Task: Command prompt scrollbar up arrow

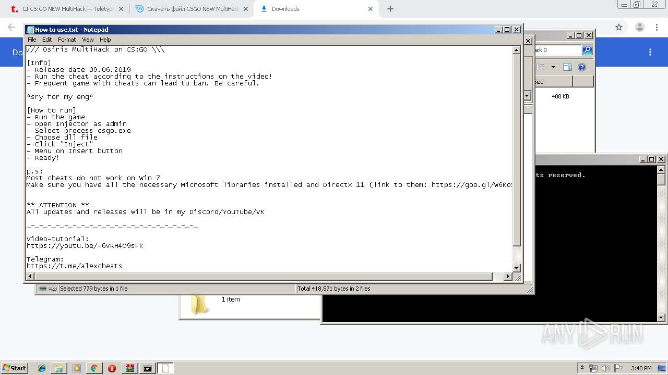Action: coord(661,170)
